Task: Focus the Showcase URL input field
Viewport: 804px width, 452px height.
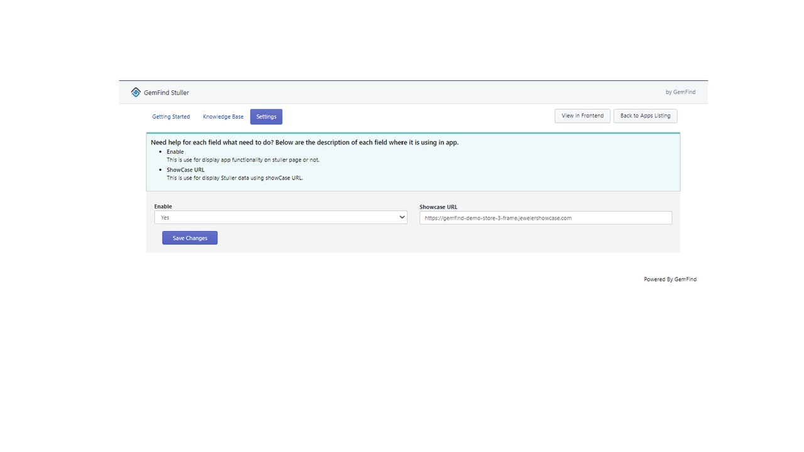Action: coord(546,218)
